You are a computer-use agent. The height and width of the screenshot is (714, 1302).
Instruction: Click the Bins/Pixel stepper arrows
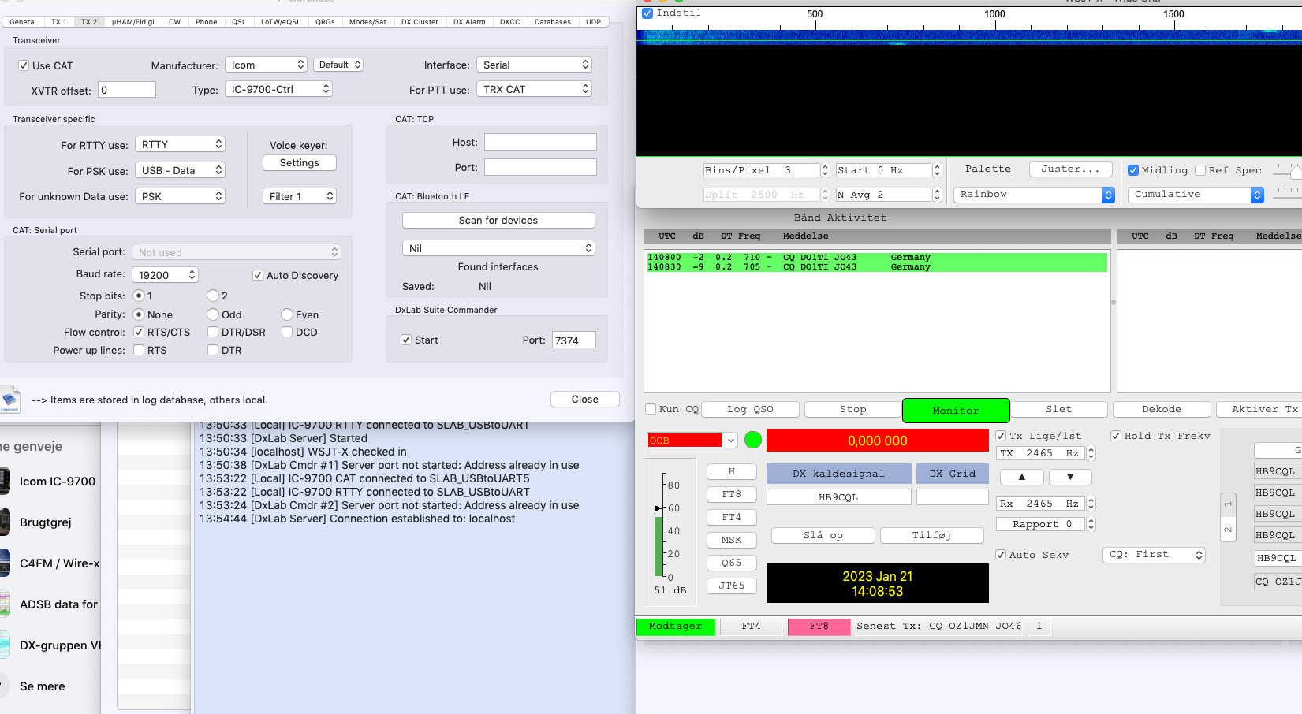click(826, 170)
